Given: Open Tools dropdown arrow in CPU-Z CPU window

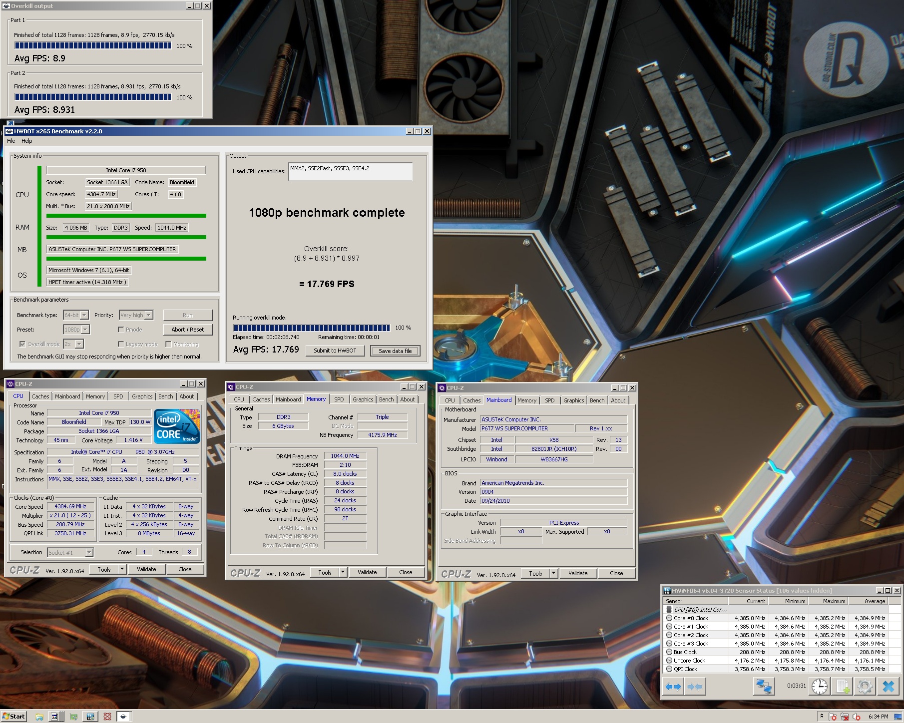Looking at the screenshot, I should point(122,569).
